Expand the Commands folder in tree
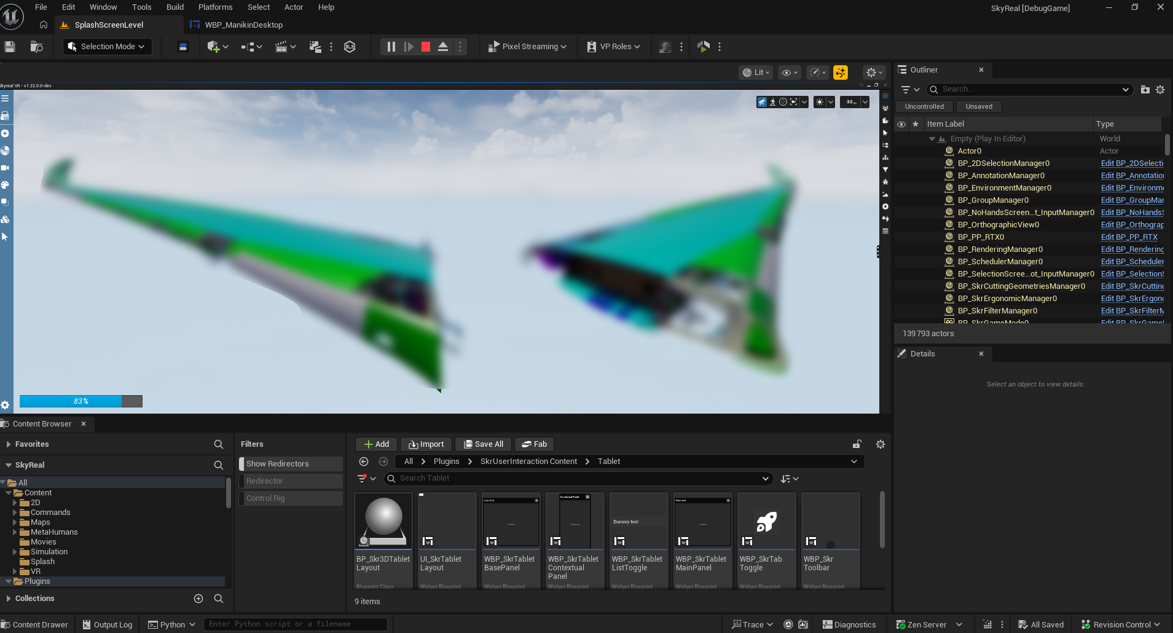This screenshot has height=633, width=1173. pos(15,513)
